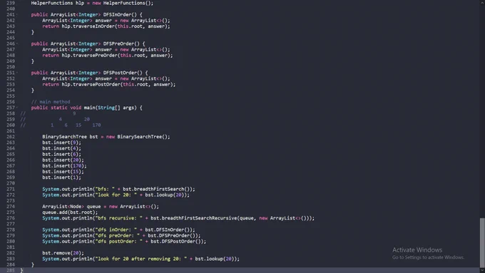The width and height of the screenshot is (485, 273).
Task: Click the bst.insert(6) line
Action: tap(61, 154)
